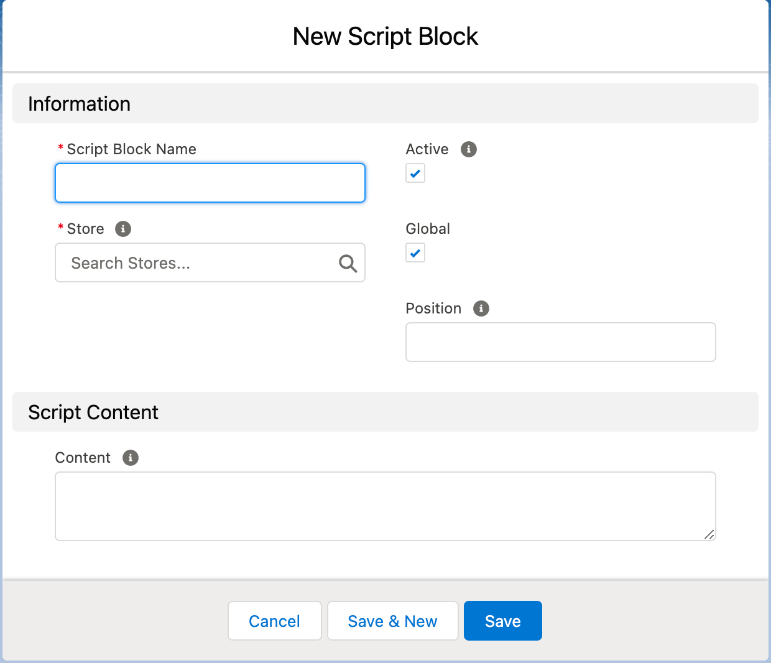The height and width of the screenshot is (663, 771).
Task: Click inside the Position field
Action: pyautogui.click(x=560, y=342)
